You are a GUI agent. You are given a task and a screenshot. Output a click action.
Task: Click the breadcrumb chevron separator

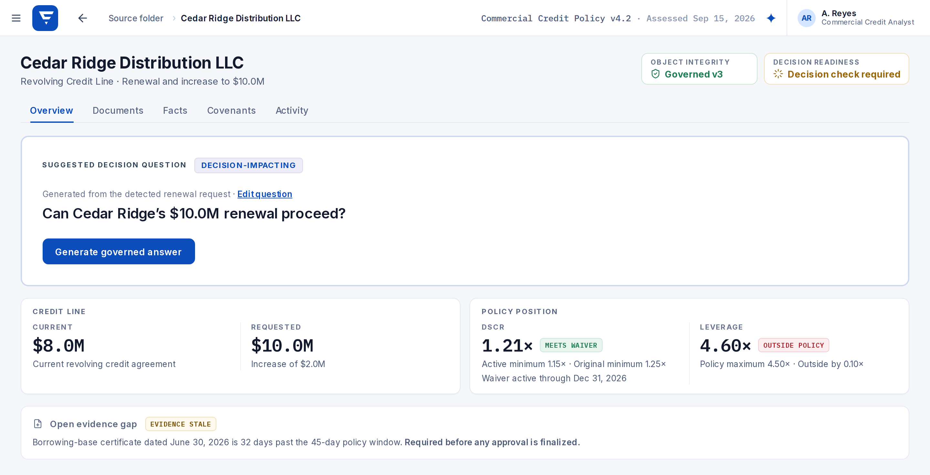[174, 18]
